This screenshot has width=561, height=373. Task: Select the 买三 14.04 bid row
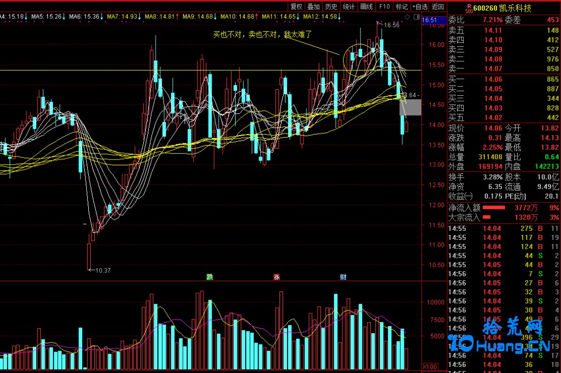(x=504, y=98)
